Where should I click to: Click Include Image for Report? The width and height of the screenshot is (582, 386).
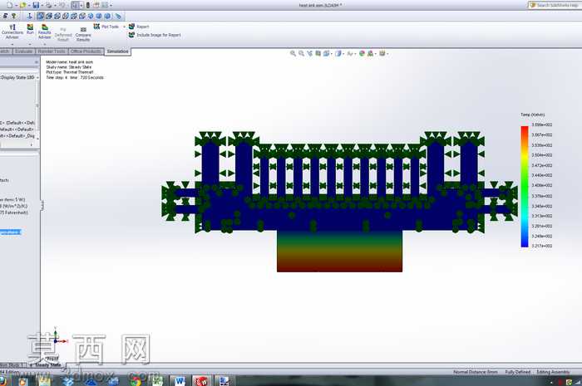(x=155, y=35)
